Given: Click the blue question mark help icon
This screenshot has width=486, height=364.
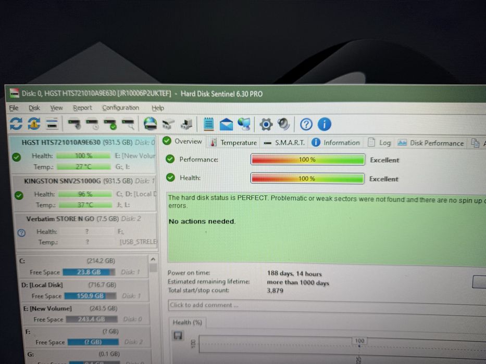Looking at the screenshot, I should [x=306, y=124].
